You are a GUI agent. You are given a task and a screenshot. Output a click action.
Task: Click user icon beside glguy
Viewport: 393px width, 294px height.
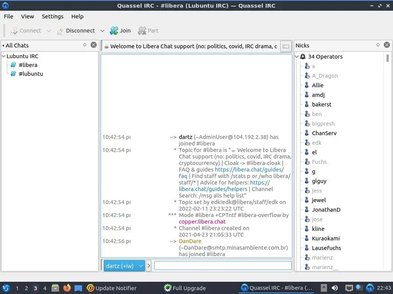point(307,181)
